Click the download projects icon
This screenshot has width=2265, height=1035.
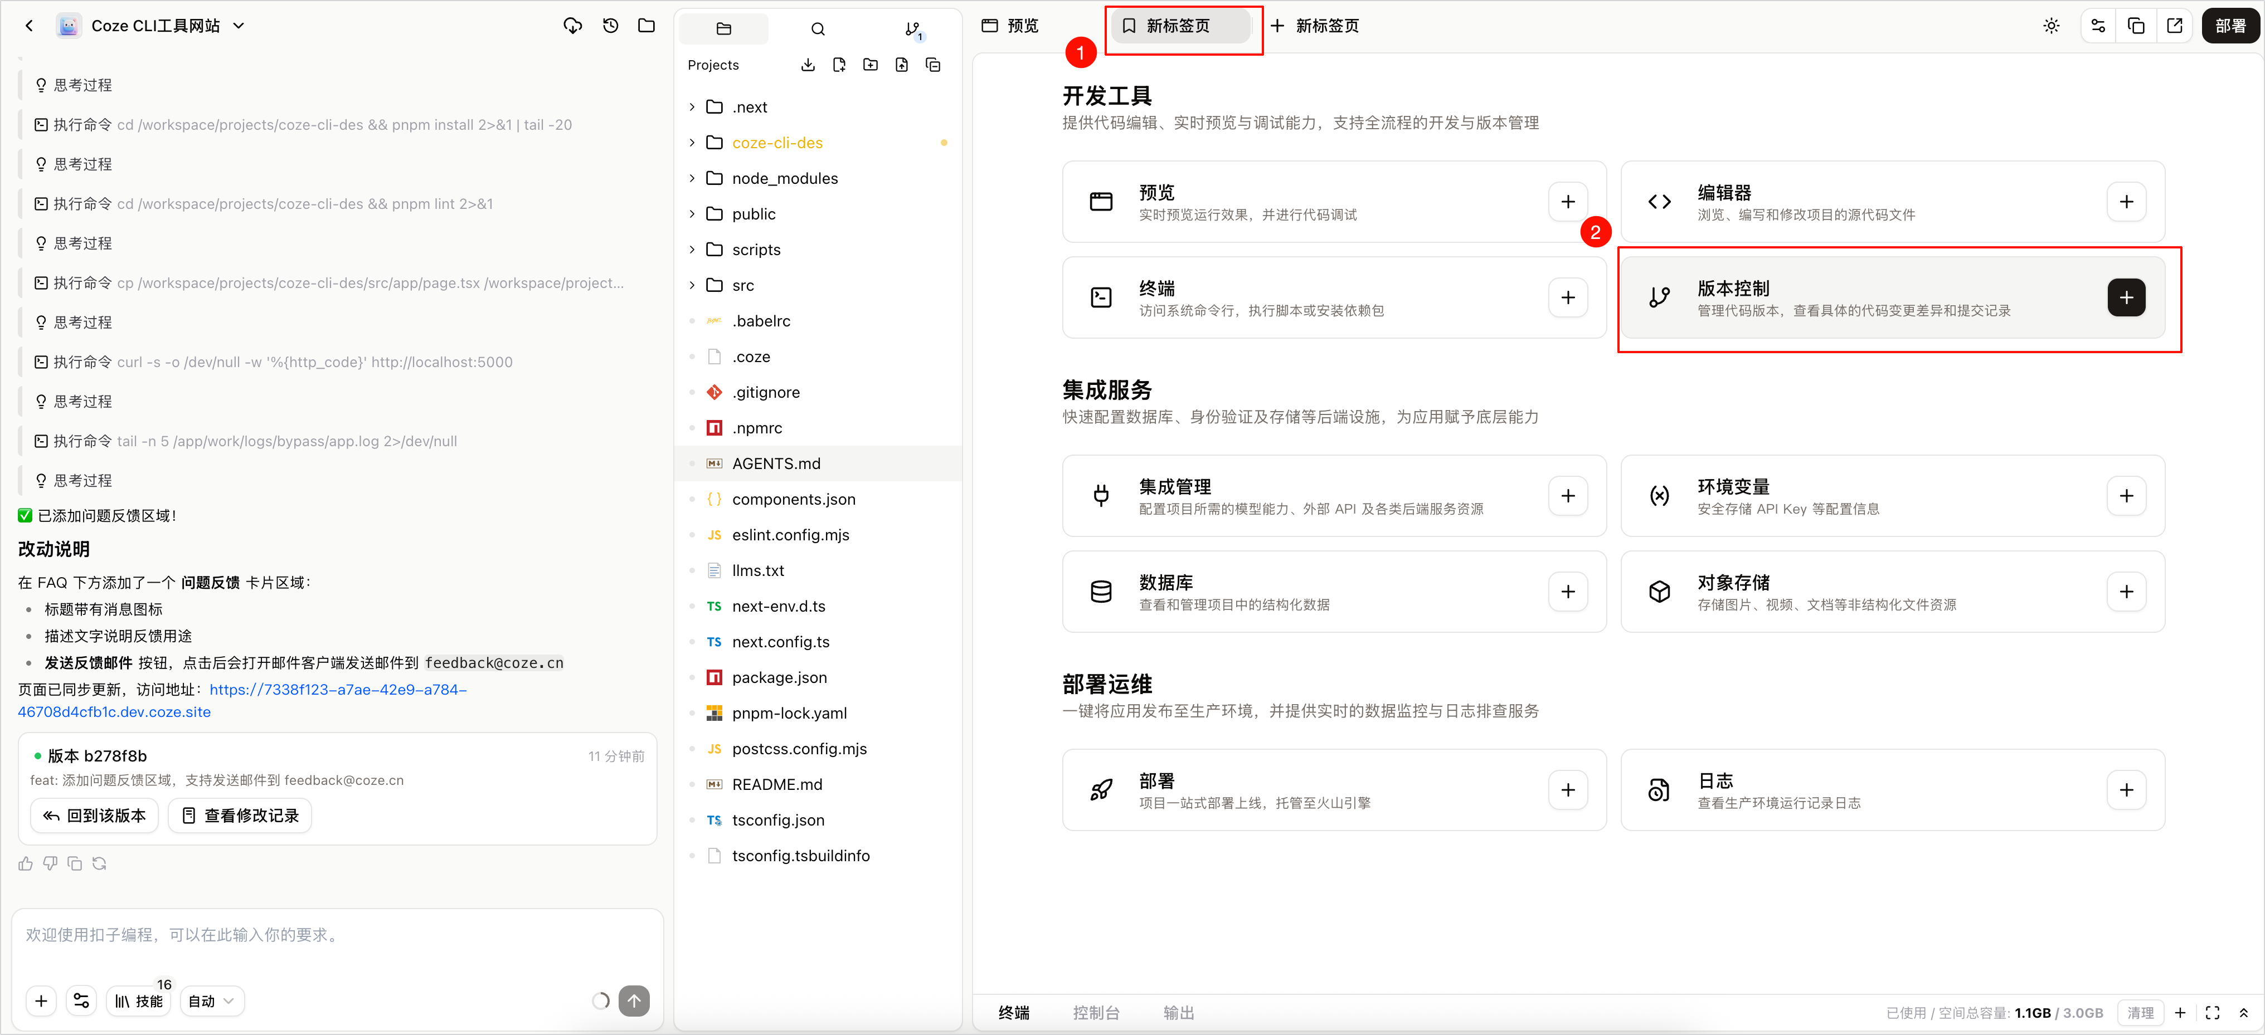(x=808, y=65)
